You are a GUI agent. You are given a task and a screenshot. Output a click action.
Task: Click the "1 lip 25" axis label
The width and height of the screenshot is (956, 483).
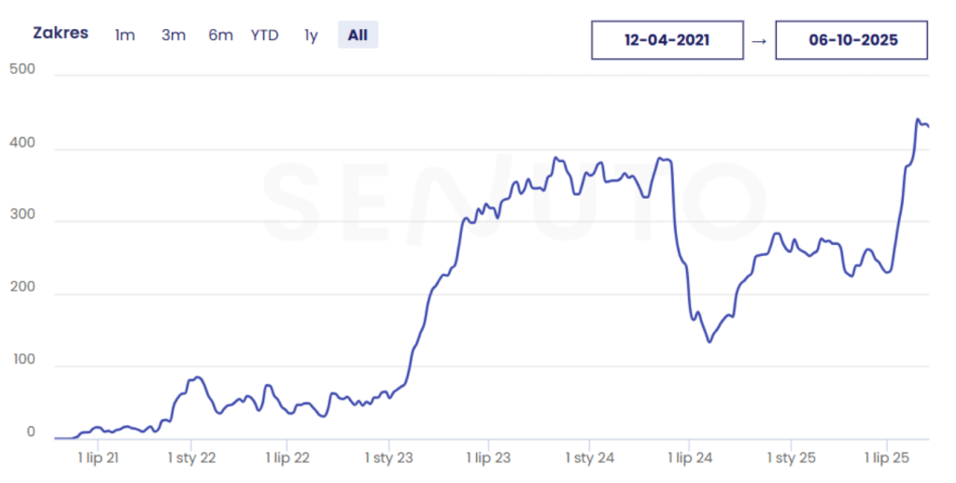[x=886, y=458]
